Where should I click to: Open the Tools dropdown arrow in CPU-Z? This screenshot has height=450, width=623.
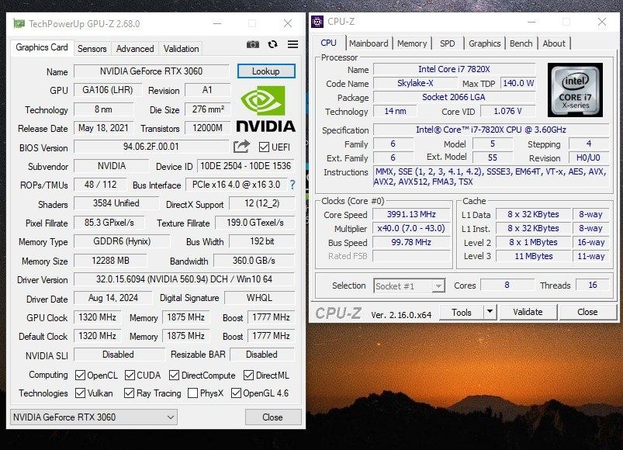click(490, 312)
